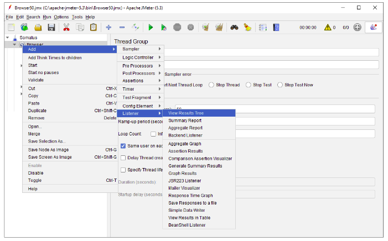Viewport: 388px width, 241px height.
Task: Toggle the Loop Count Infinite checkbox
Action: (153, 134)
